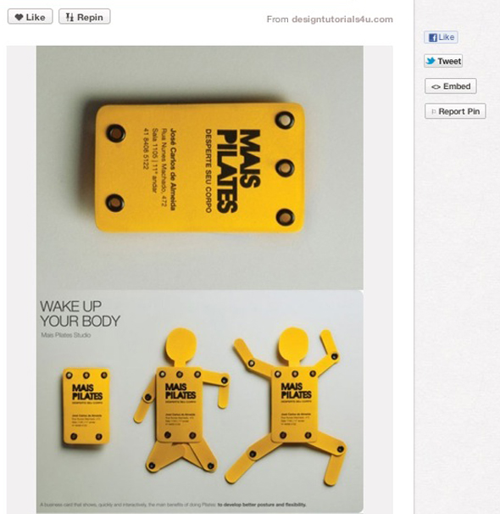Screen dimensions: 500x514
Task: Click the Twitter bird icon
Action: pyautogui.click(x=431, y=60)
